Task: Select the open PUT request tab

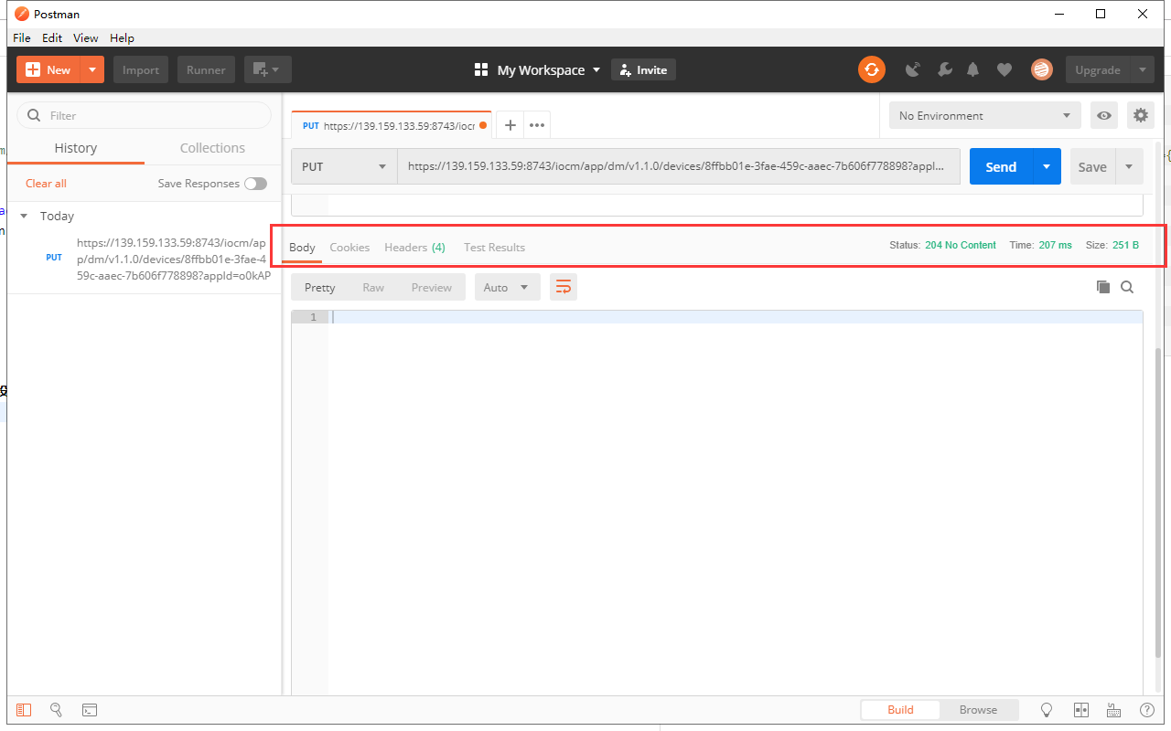Action: [393, 125]
